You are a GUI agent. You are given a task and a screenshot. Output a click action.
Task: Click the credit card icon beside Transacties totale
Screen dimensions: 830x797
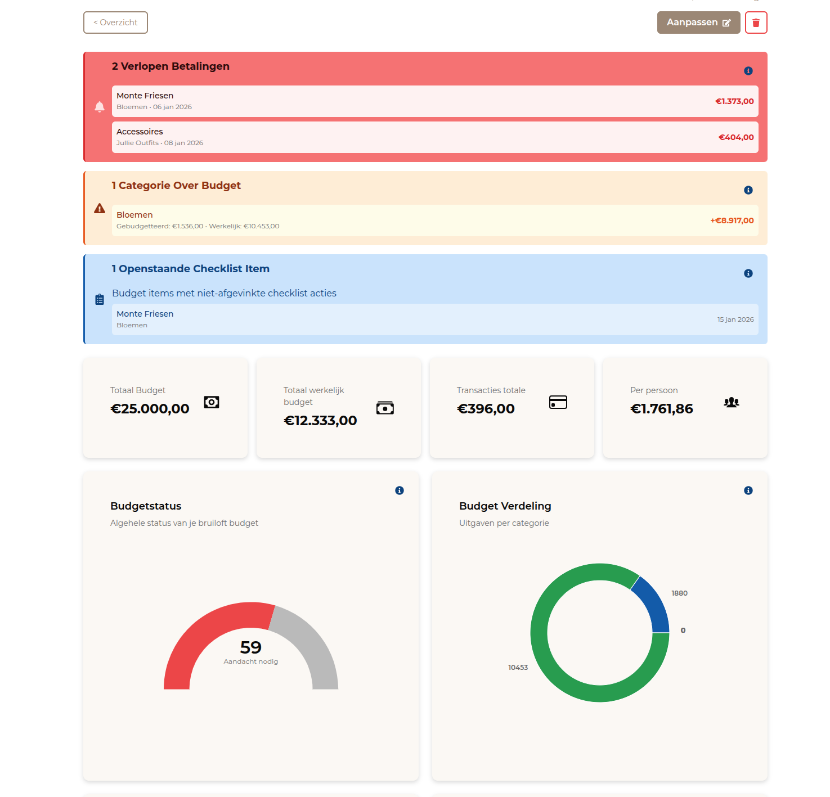click(558, 402)
